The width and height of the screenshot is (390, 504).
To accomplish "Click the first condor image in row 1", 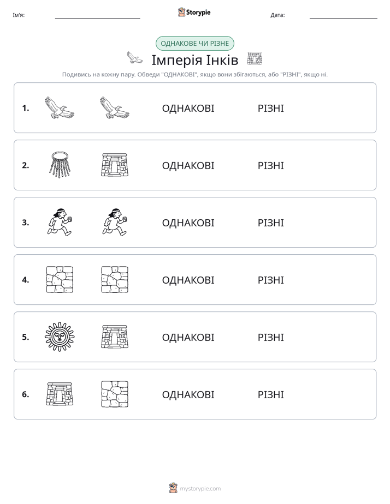I will pos(60,107).
